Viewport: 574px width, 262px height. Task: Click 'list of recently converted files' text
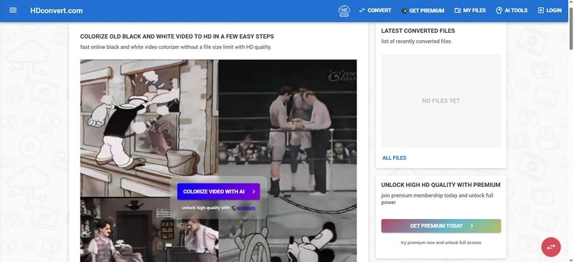[416, 42]
